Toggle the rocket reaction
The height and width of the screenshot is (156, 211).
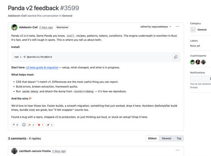click(x=50, y=125)
